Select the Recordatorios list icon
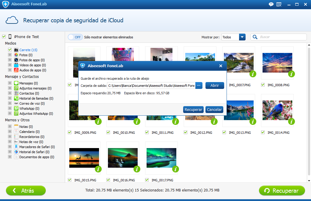 (16, 137)
